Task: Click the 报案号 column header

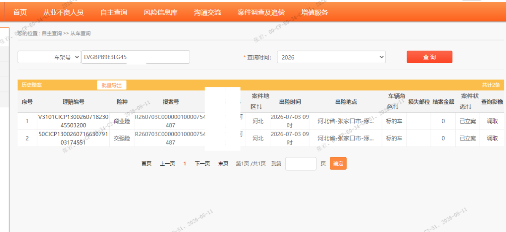Action: [171, 102]
